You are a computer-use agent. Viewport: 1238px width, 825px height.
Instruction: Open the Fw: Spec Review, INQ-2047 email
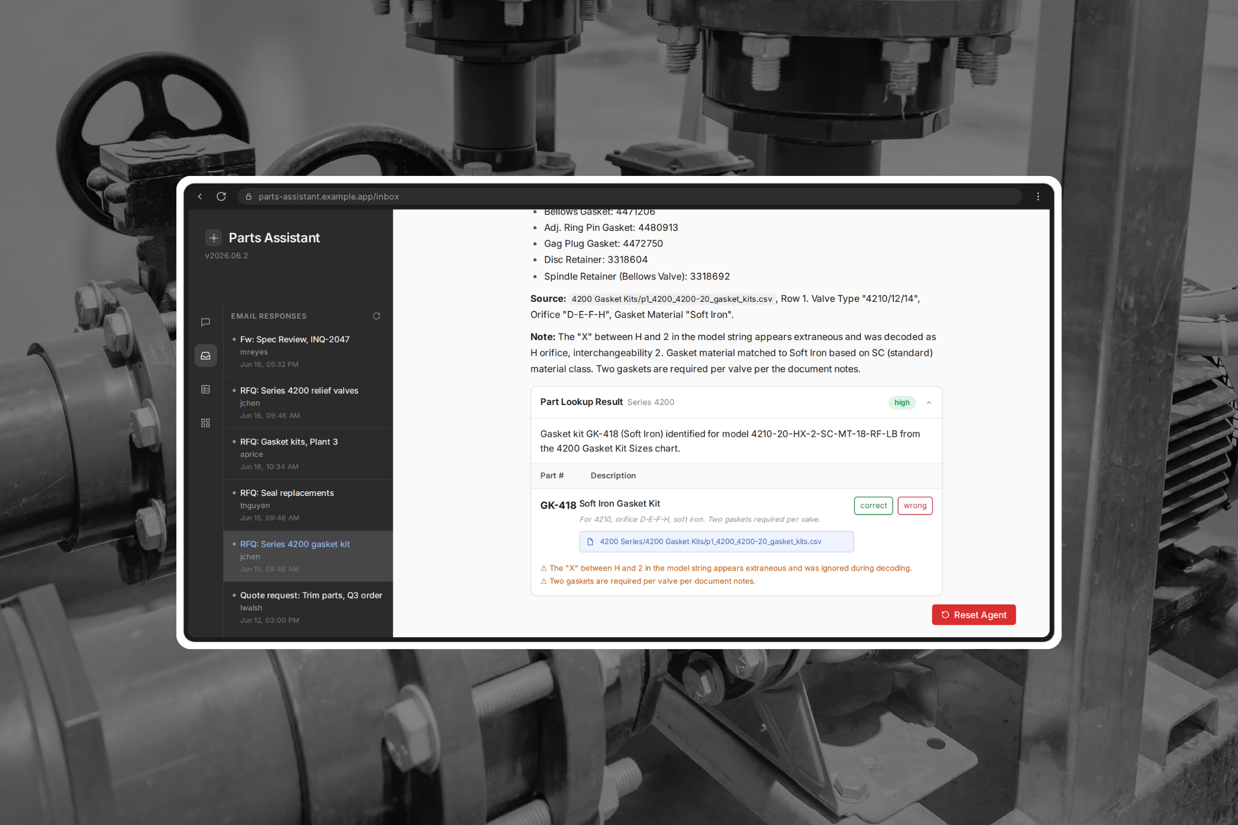point(308,351)
